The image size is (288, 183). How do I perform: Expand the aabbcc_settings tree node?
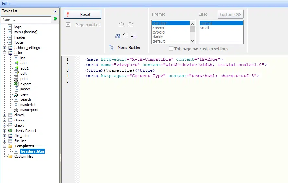pos(5,48)
